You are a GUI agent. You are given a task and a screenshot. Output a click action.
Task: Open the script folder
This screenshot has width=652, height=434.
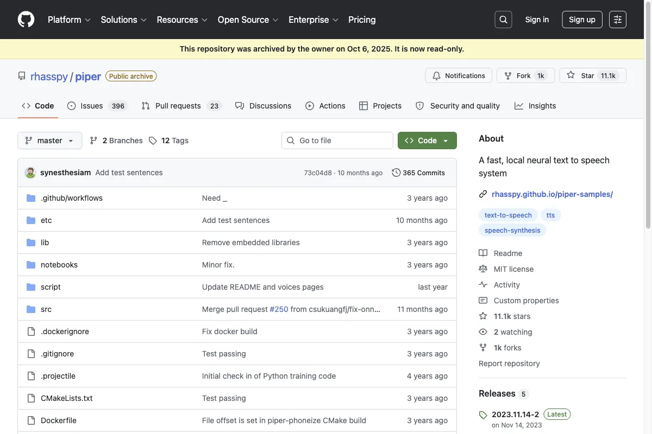(x=51, y=287)
